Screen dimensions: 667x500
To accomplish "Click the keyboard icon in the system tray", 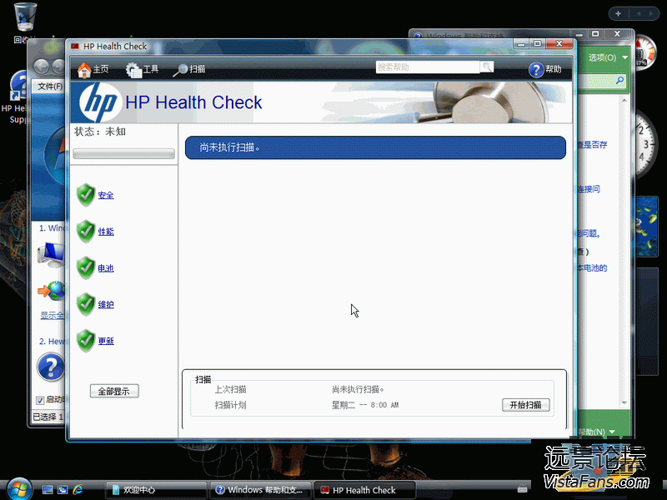I will pos(523,489).
